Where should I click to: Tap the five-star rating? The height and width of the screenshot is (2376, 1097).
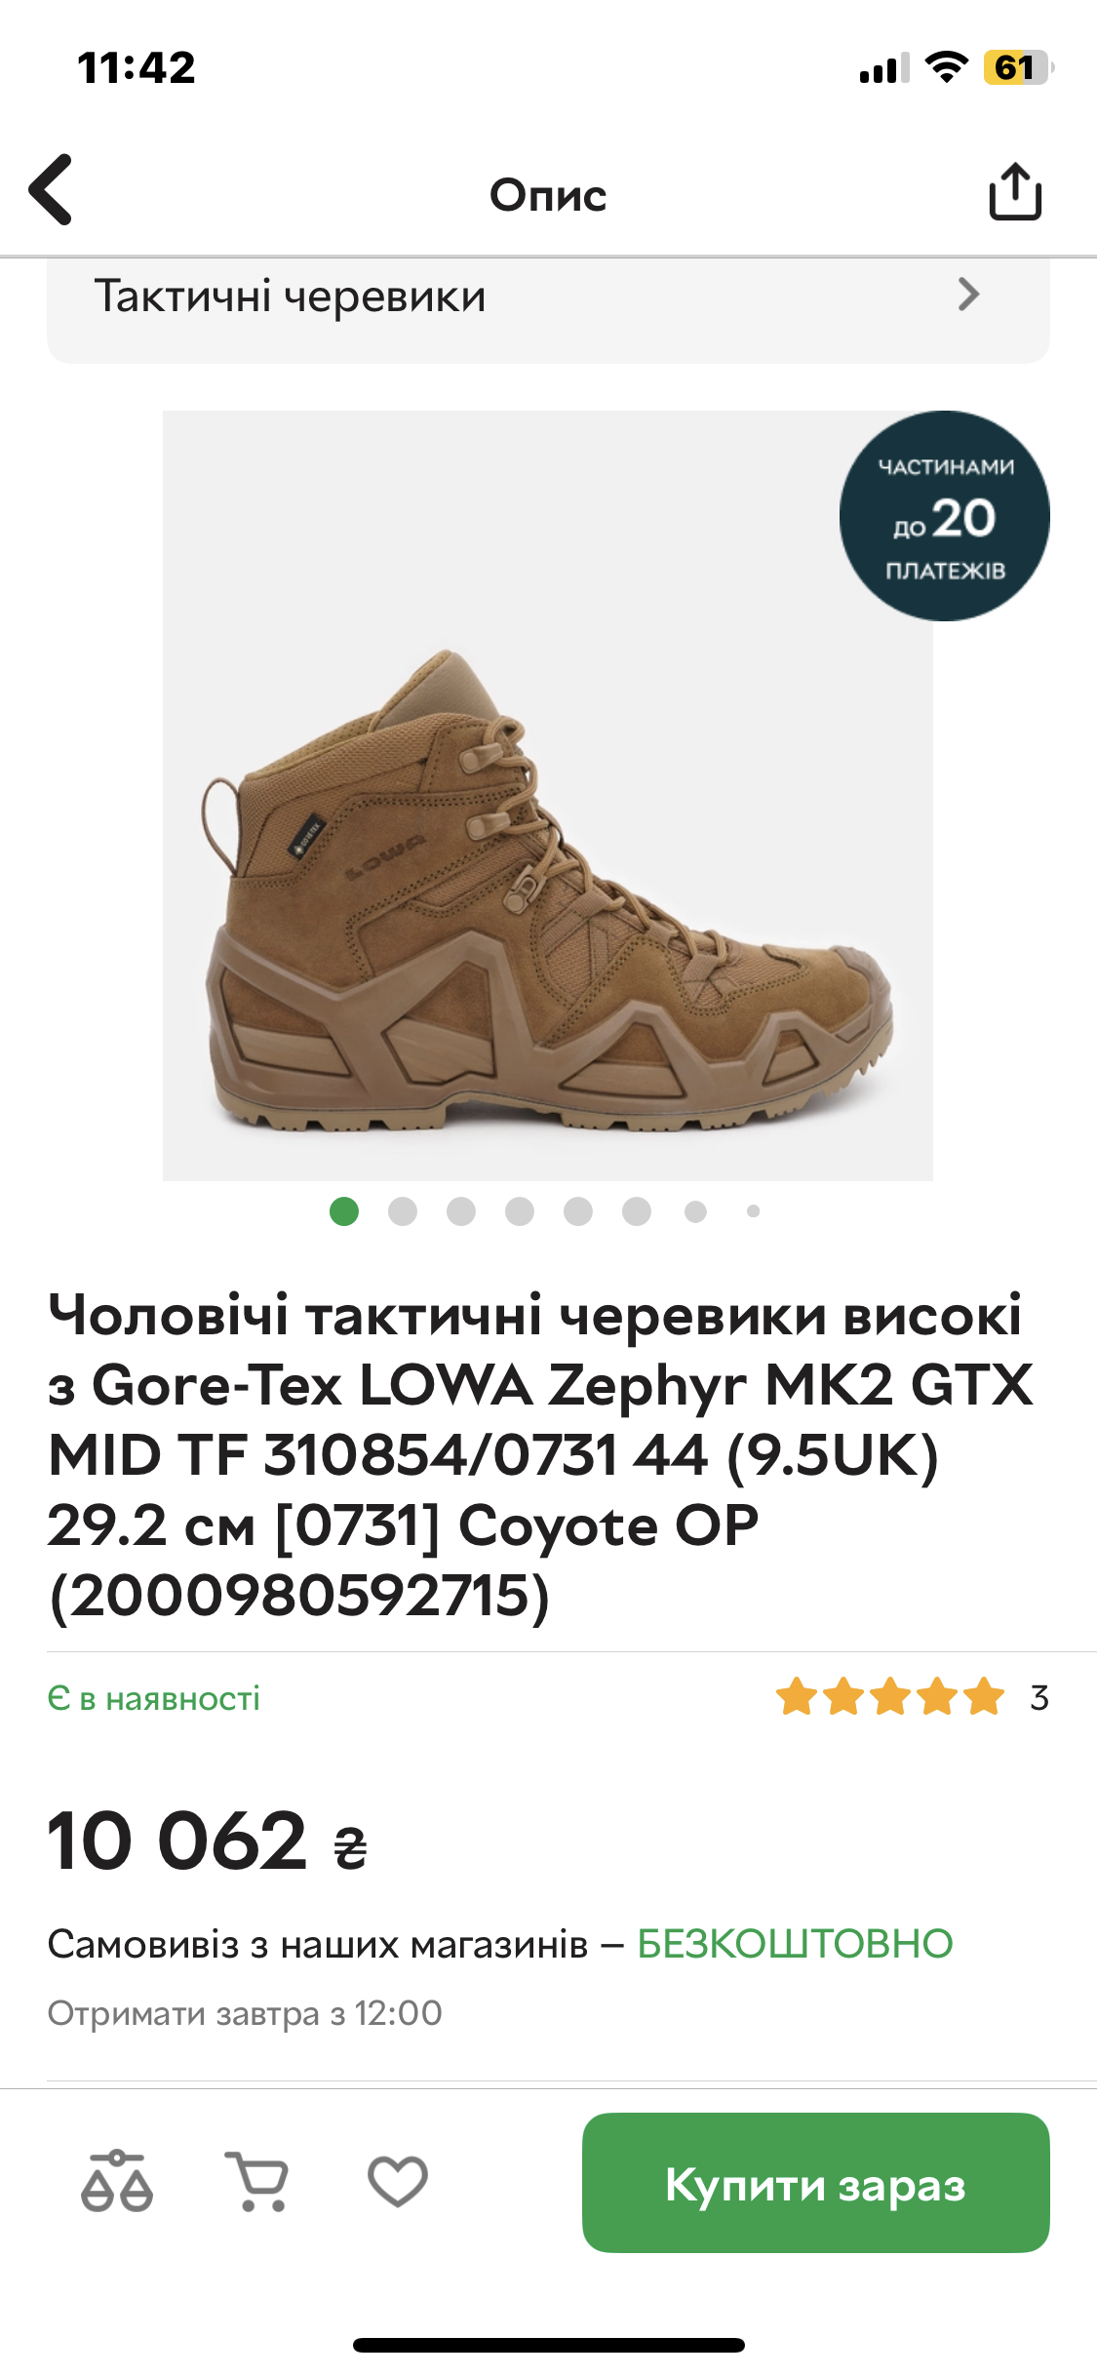tap(890, 1698)
